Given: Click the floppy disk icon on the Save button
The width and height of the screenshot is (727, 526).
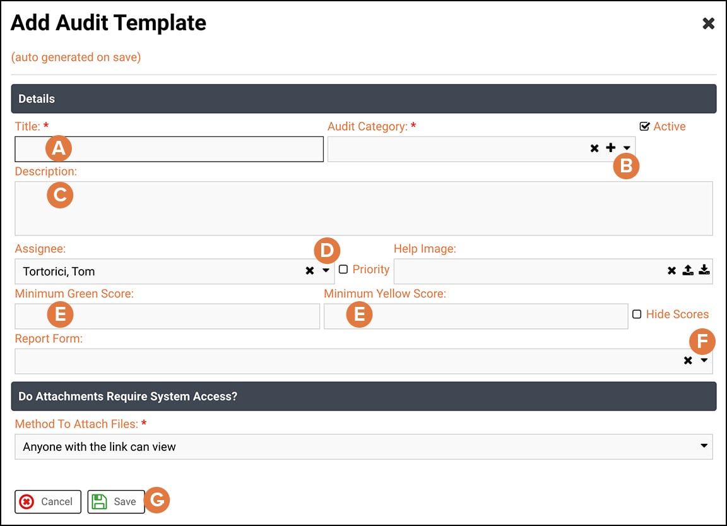Looking at the screenshot, I should [100, 501].
